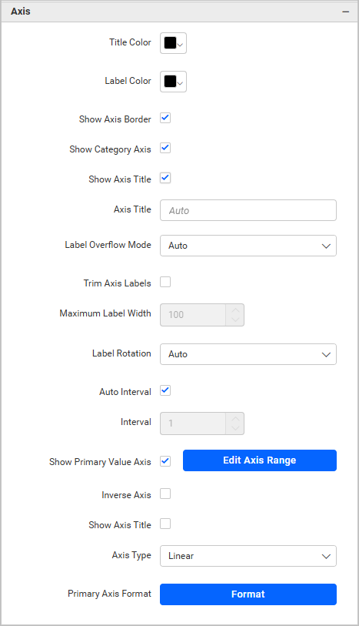The image size is (359, 626).
Task: Click the Axis Title input field
Action: [x=248, y=210]
